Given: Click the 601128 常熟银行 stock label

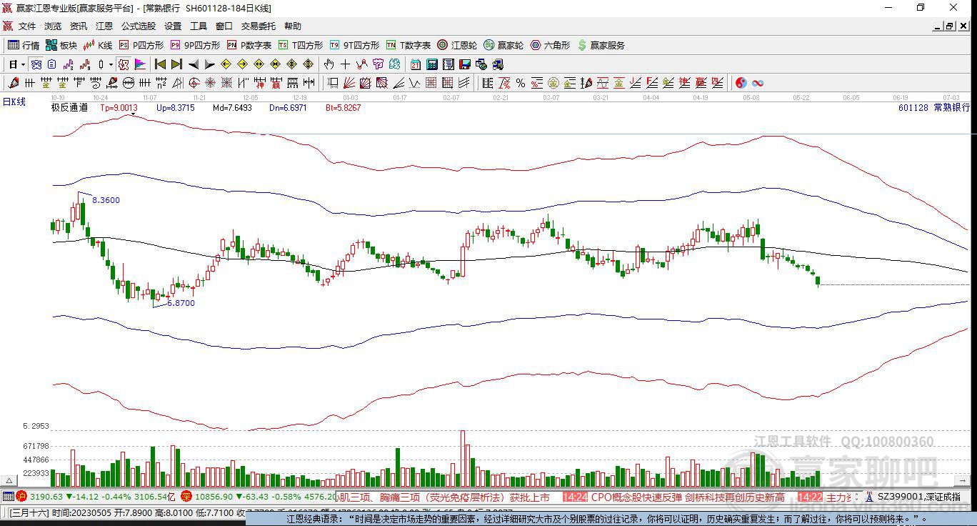Looking at the screenshot, I should click(934, 108).
